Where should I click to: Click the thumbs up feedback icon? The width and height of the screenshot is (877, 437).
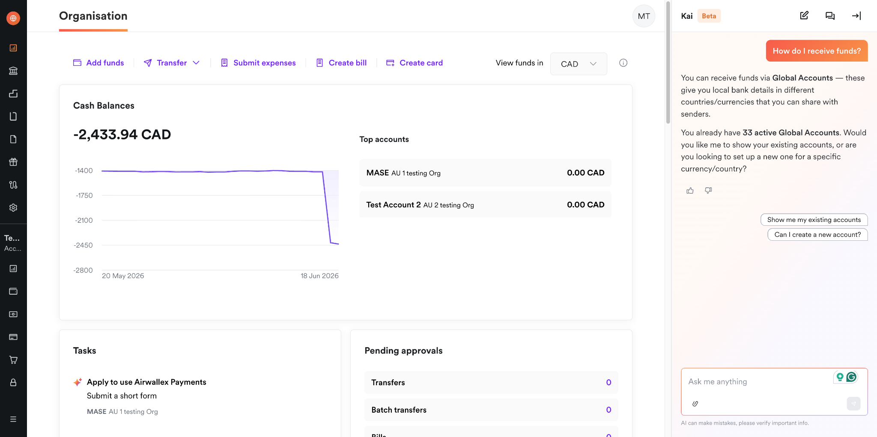690,190
